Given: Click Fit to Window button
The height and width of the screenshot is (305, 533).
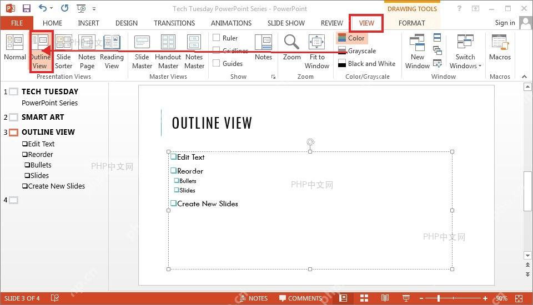Looking at the screenshot, I should pos(317,52).
